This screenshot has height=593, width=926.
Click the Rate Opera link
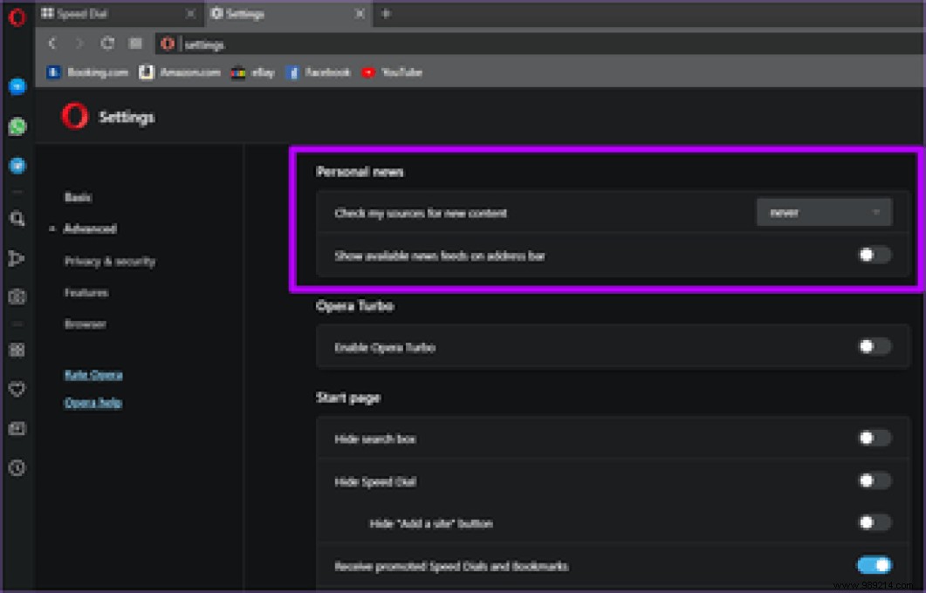click(93, 374)
